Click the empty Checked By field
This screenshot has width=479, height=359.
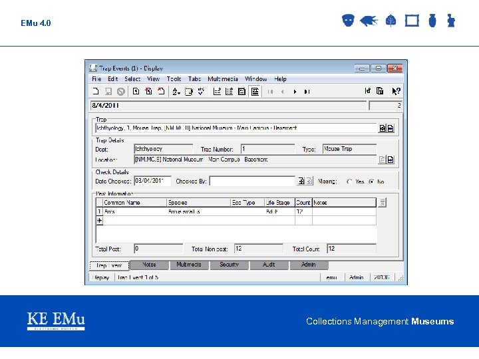[x=252, y=181]
